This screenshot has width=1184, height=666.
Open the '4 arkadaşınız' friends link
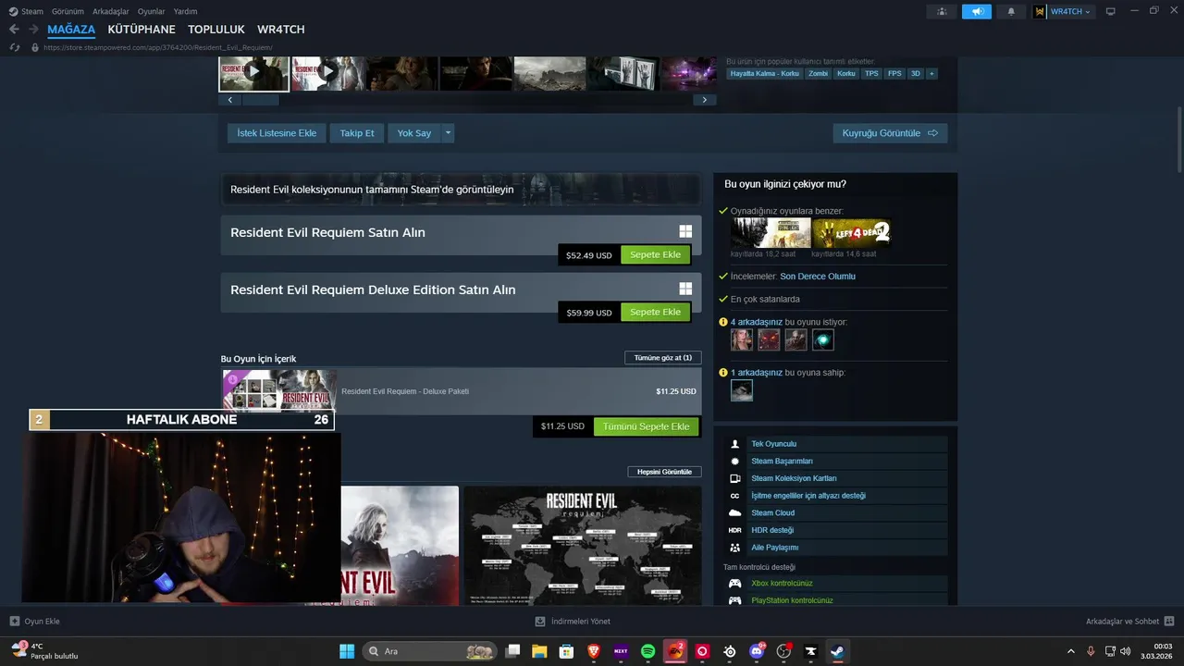[x=757, y=322]
